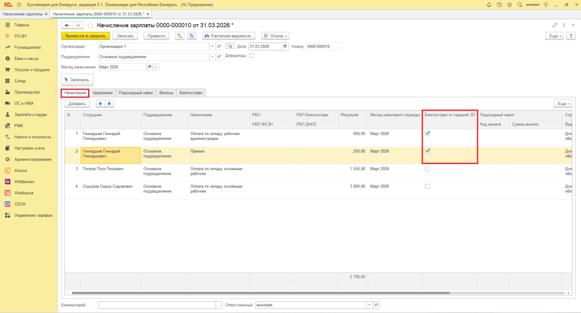Viewport: 581px width, 313px height.
Task: Open top Еще menu near help
Action: 555,36
